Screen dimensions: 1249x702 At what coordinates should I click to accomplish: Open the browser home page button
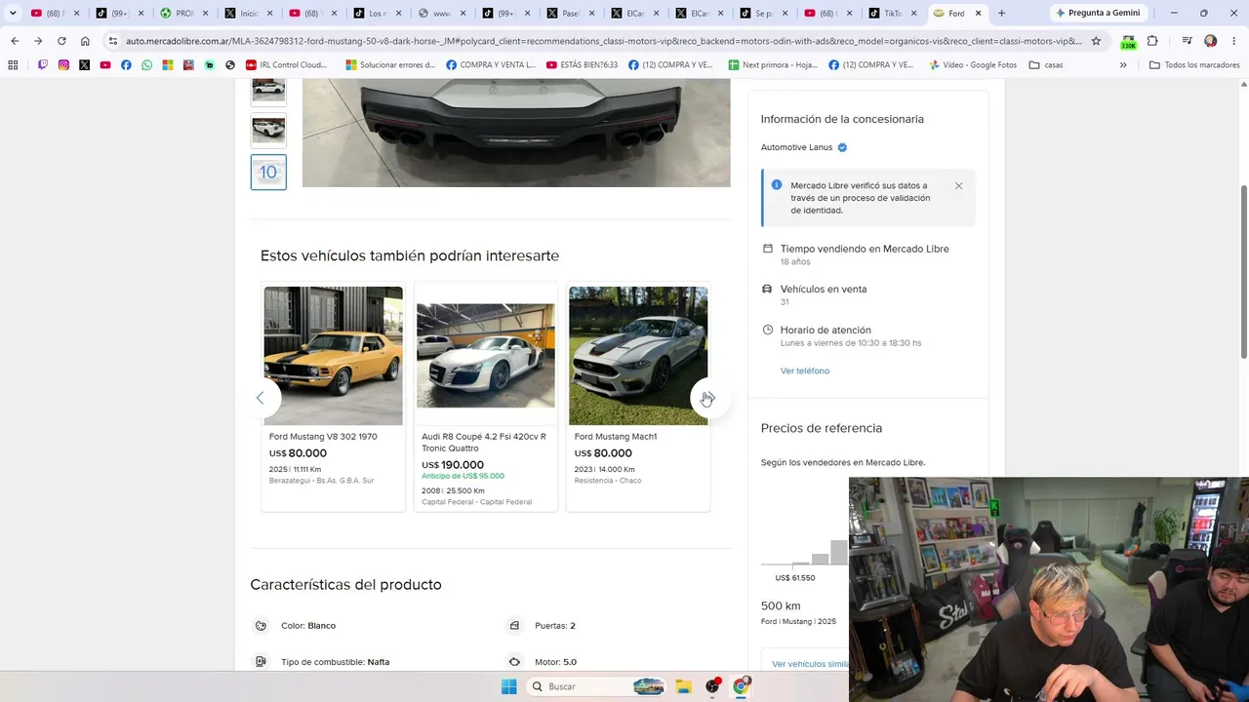85,41
